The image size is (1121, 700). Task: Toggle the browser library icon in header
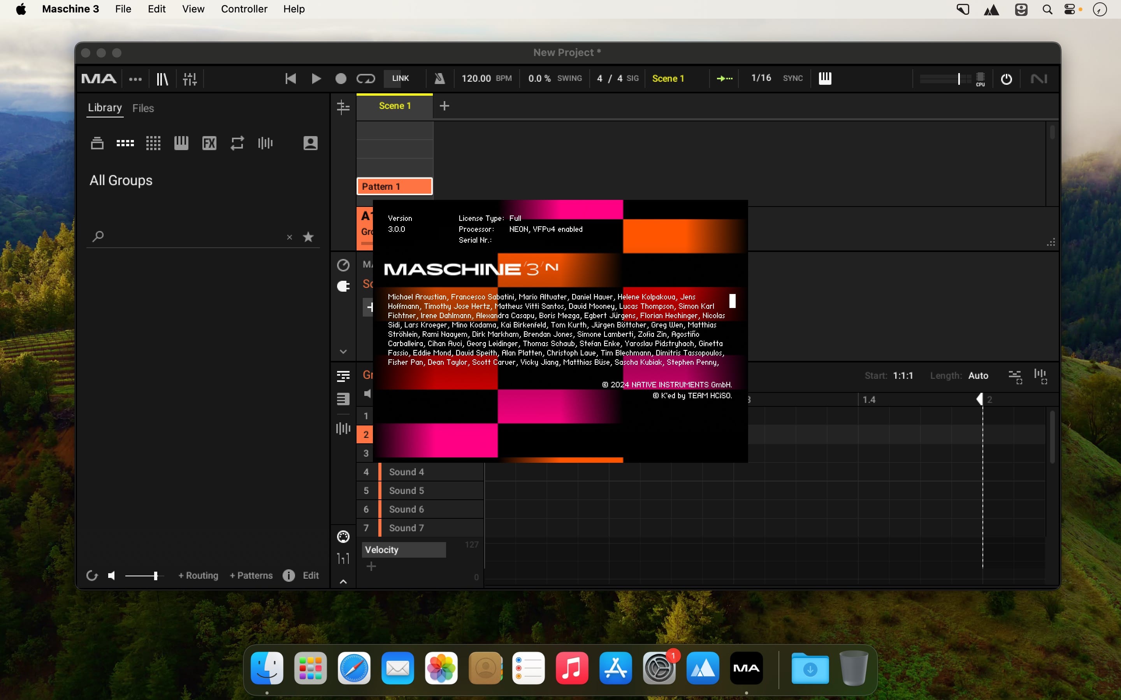point(162,79)
